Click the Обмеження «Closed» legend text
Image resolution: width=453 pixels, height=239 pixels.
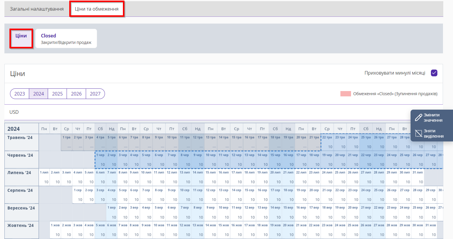[x=395, y=94]
